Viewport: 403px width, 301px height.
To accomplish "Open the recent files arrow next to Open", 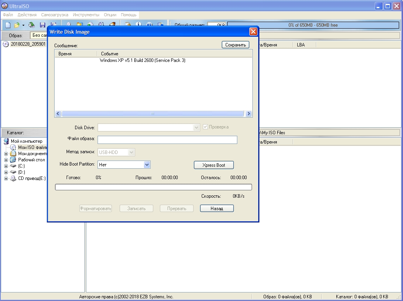I will pos(23,25).
